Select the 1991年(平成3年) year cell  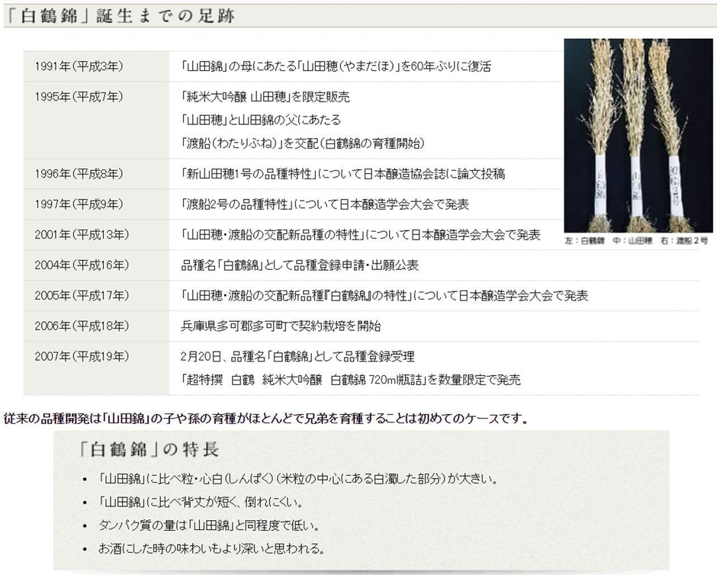point(79,67)
